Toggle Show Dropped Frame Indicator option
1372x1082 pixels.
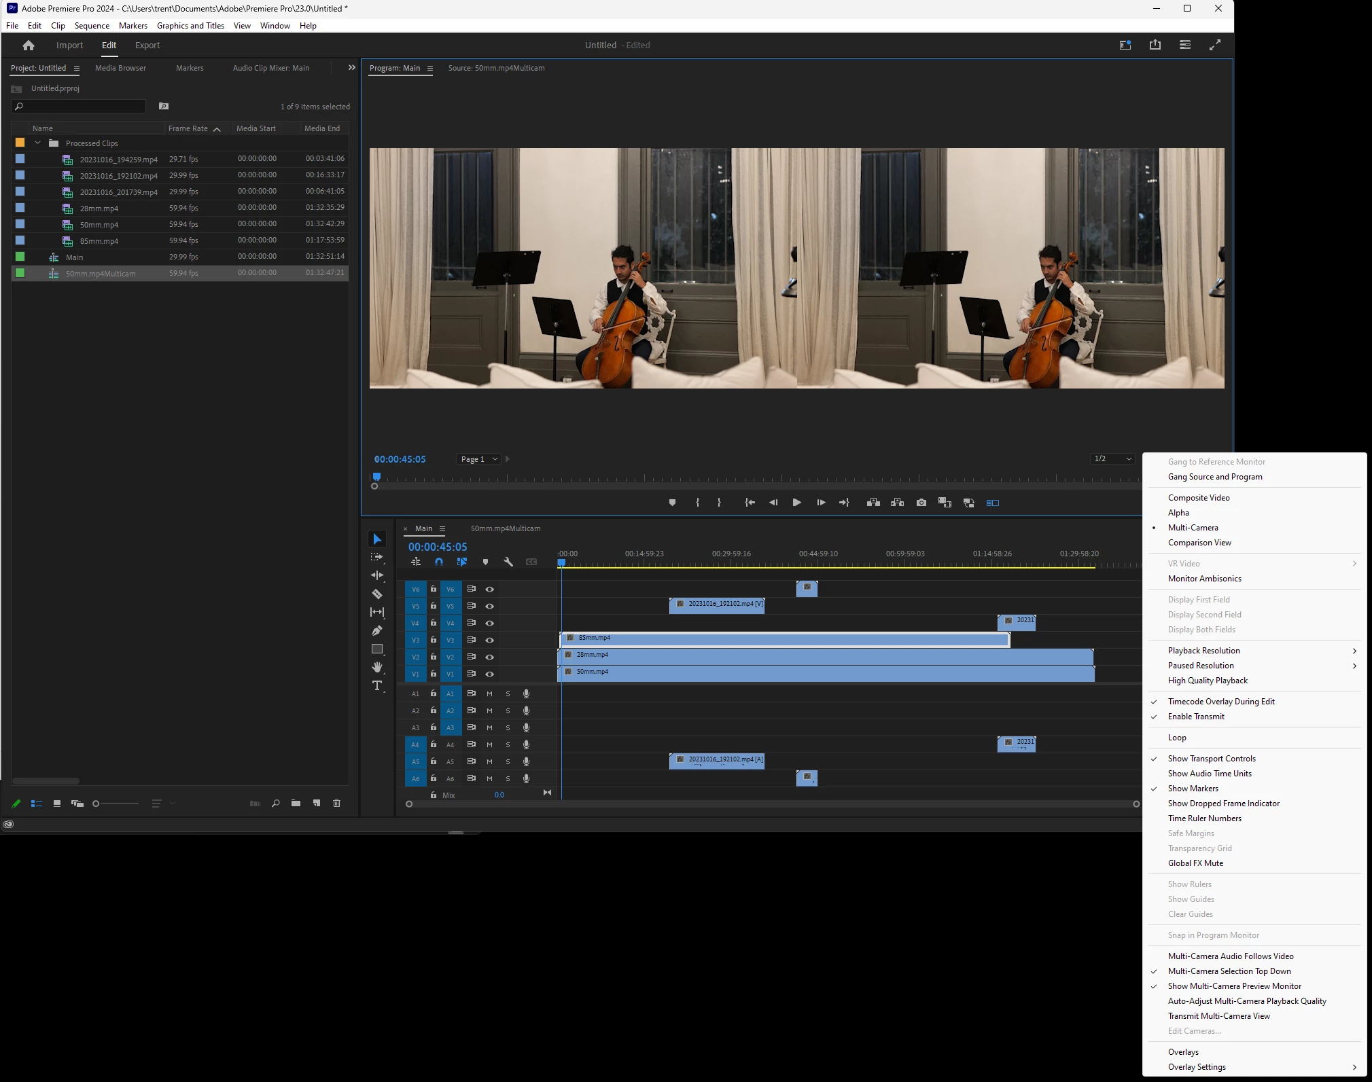click(x=1223, y=804)
